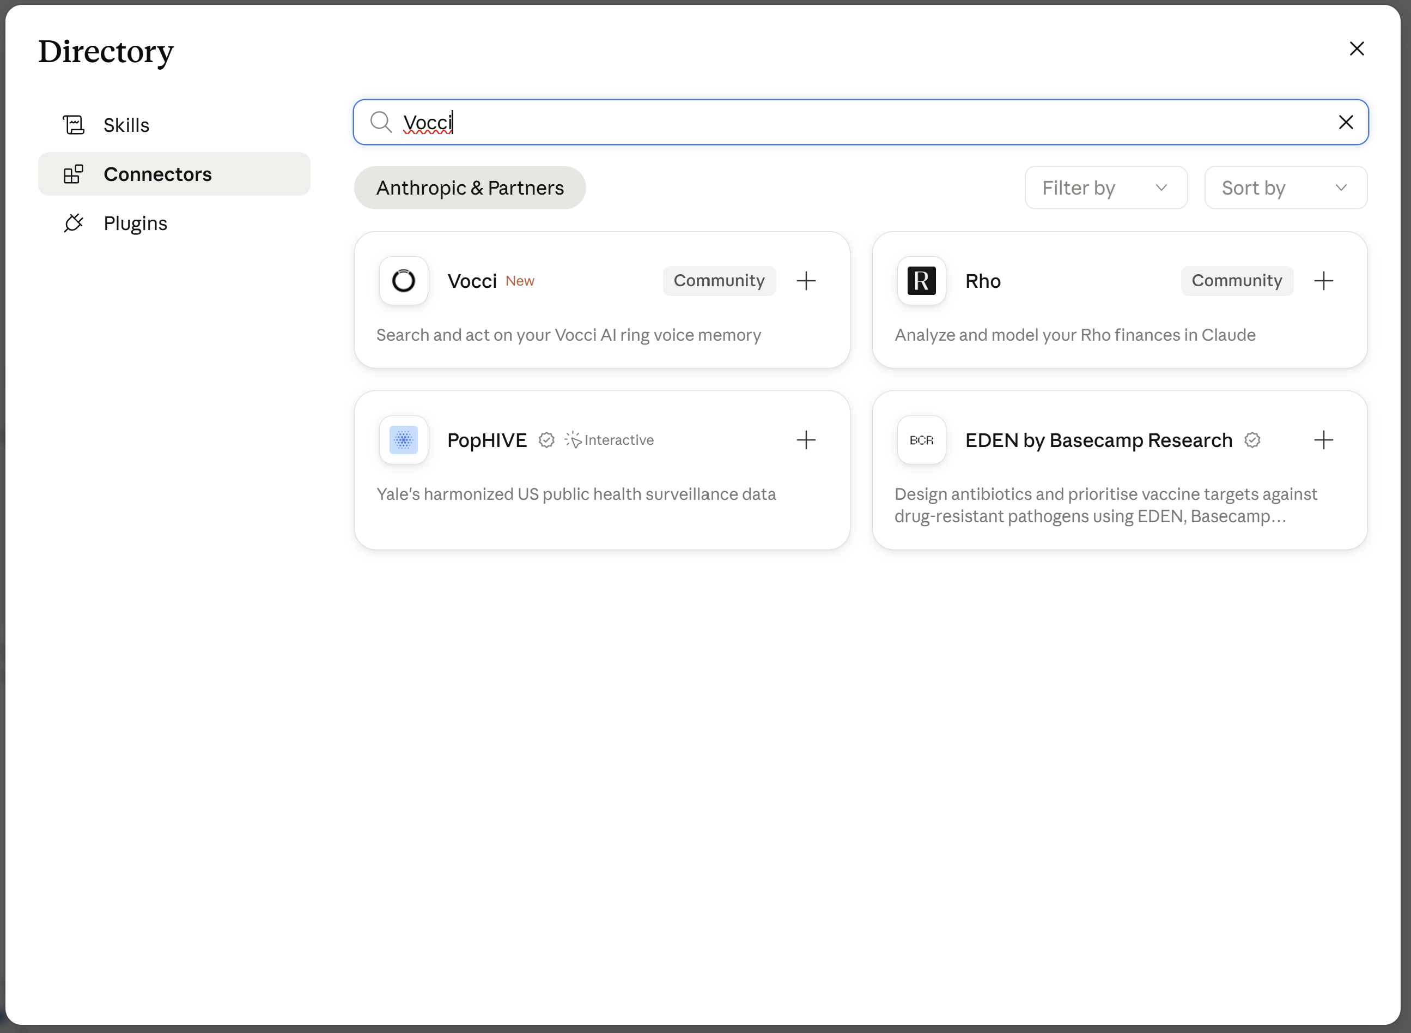This screenshot has height=1033, width=1411.
Task: Click the Interactive sparkle cursor icon
Action: [x=573, y=439]
